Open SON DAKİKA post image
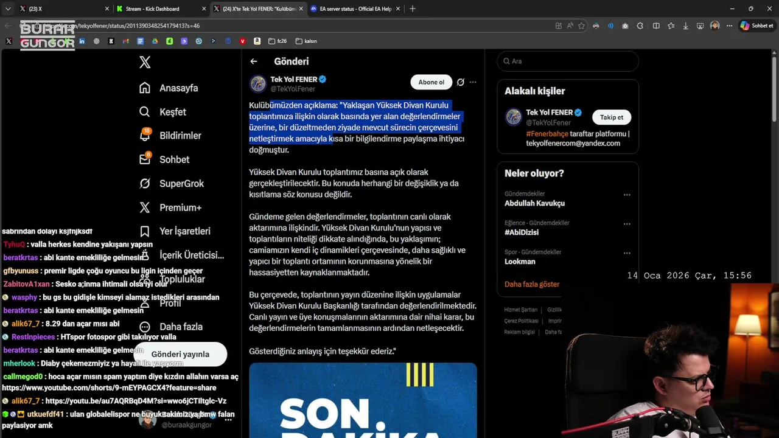Image resolution: width=779 pixels, height=438 pixels. [x=363, y=400]
